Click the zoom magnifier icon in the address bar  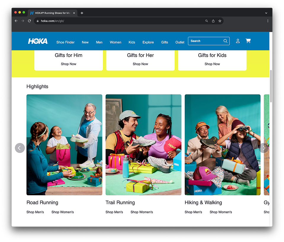(x=206, y=21)
